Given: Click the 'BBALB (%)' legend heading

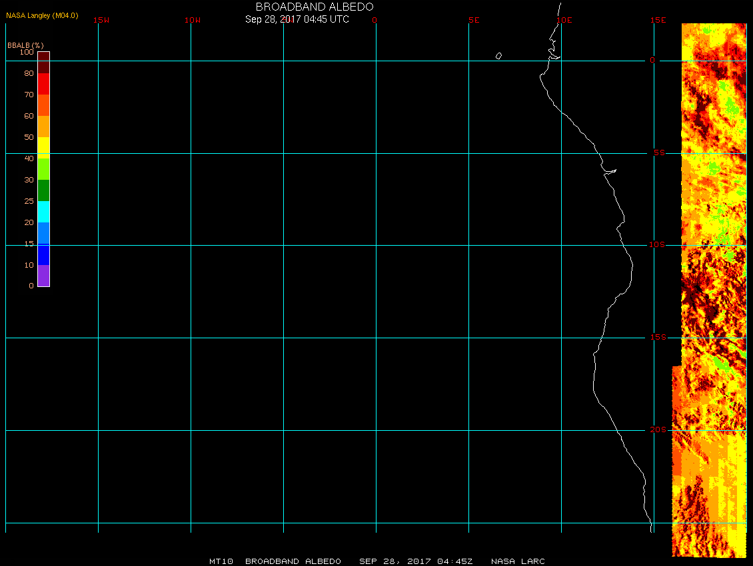Looking at the screenshot, I should (25, 45).
